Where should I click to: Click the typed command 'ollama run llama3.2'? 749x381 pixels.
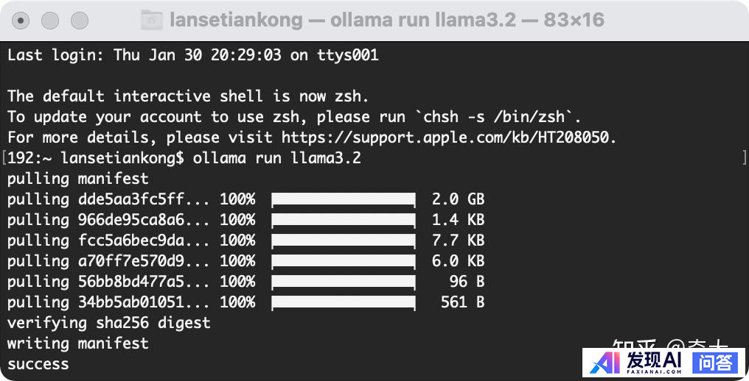point(276,158)
